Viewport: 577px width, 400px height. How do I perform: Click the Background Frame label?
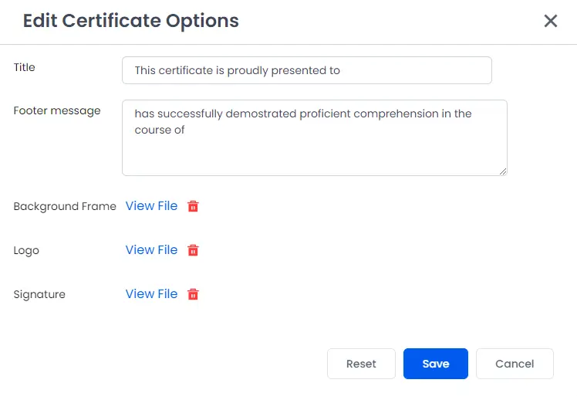click(65, 206)
